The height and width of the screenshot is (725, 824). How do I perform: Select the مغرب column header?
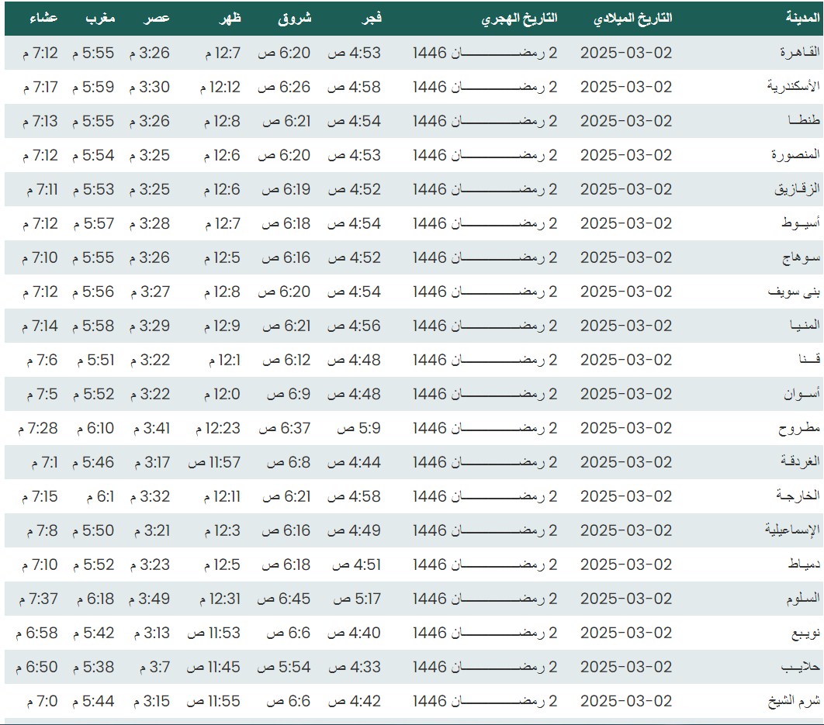point(101,17)
